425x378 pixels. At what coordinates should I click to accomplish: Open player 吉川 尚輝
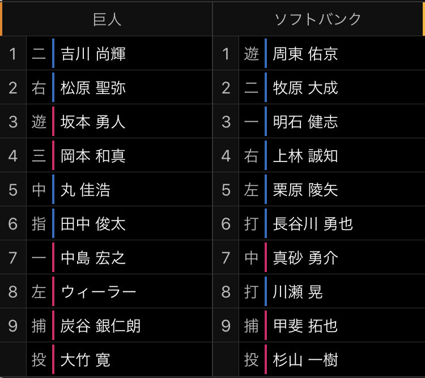93,54
